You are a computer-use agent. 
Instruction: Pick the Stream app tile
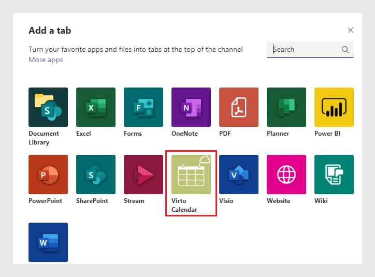tap(143, 174)
